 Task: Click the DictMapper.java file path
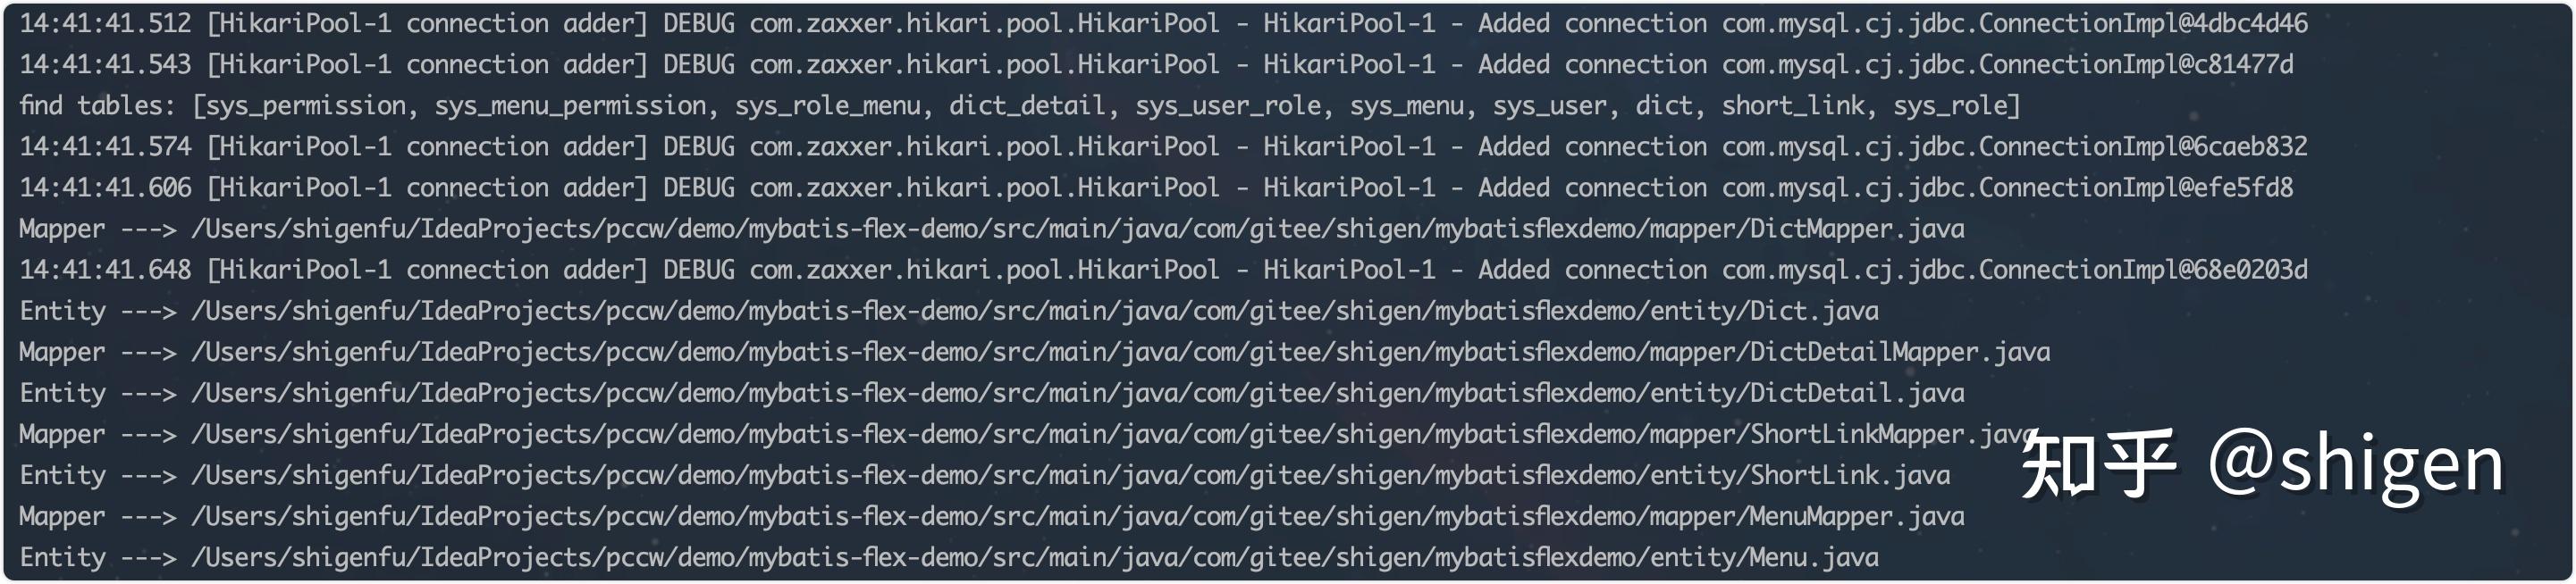pyautogui.click(x=1077, y=229)
